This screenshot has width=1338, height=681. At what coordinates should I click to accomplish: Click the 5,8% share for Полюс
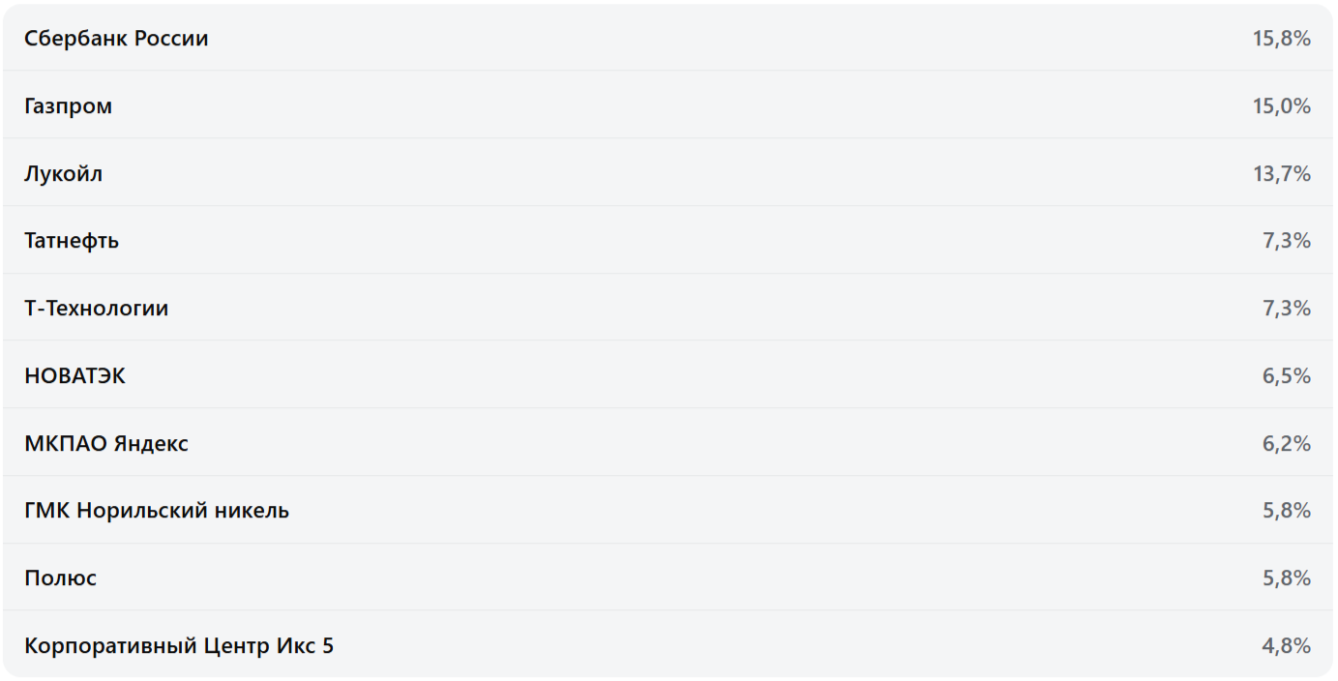[1286, 578]
